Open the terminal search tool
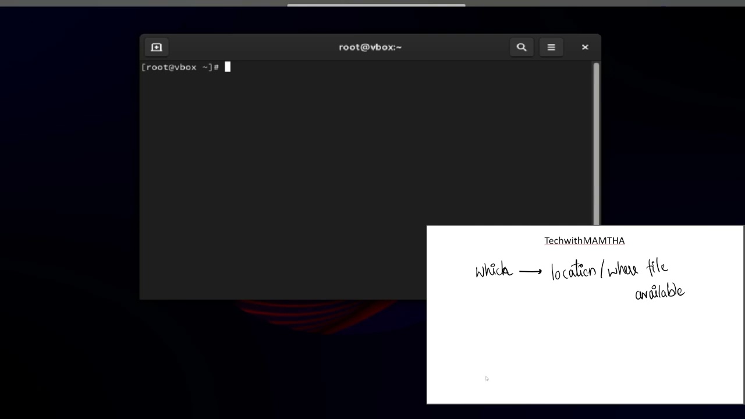 pyautogui.click(x=521, y=47)
